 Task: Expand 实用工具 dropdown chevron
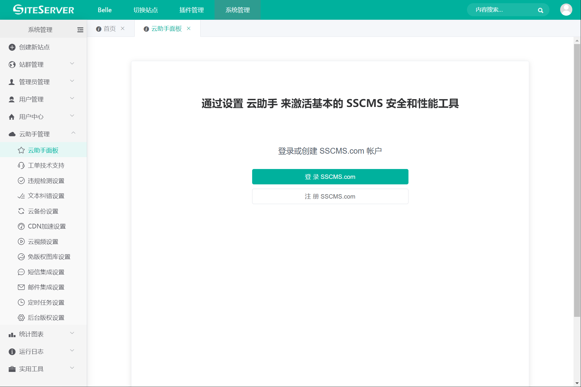72,368
